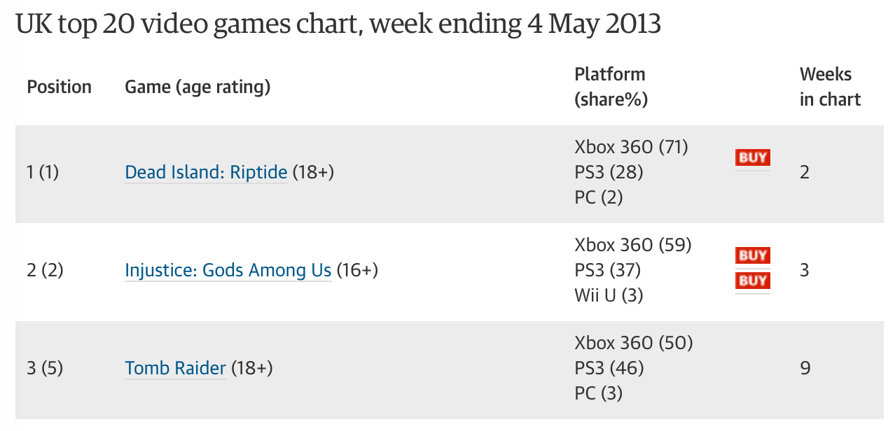This screenshot has height=431, width=895.
Task: Click the Game (age rating) column header
Action: pos(197,87)
